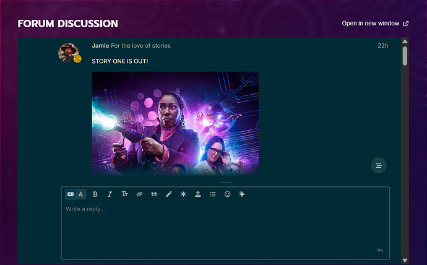The height and width of the screenshot is (265, 427).
Task: Open the emoji picker
Action: click(227, 194)
